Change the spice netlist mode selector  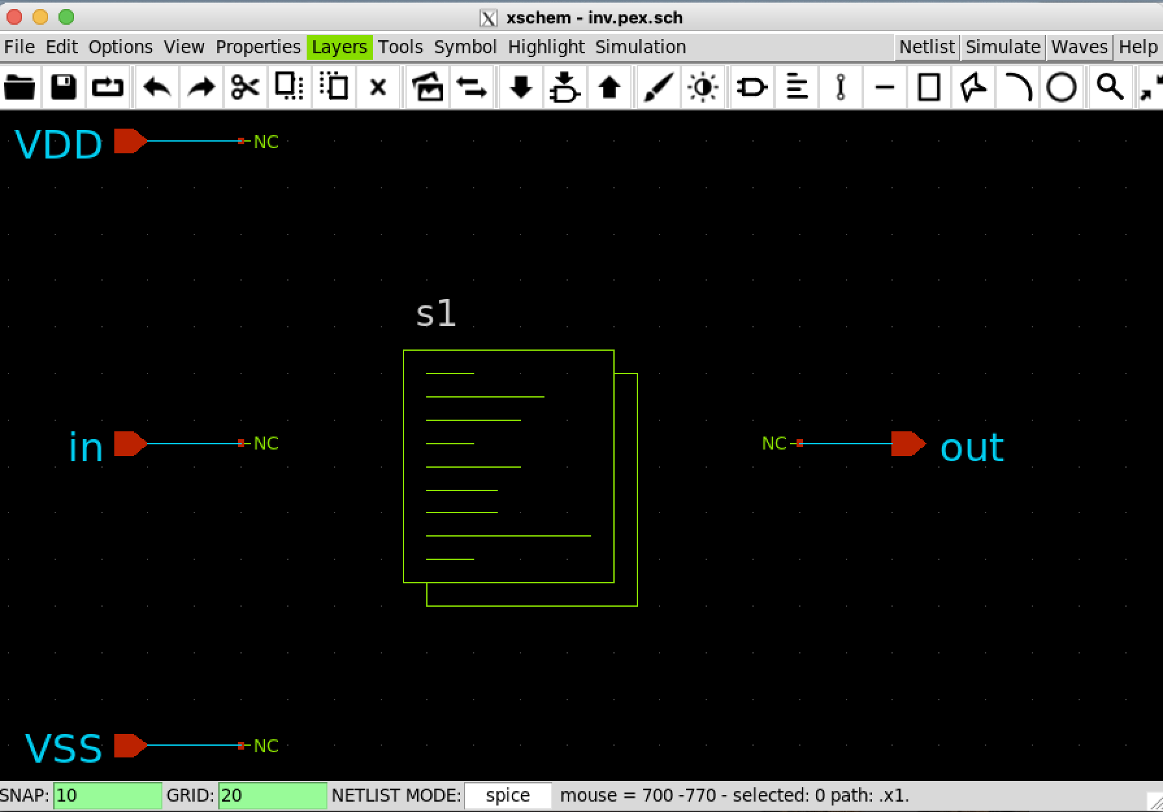(x=507, y=795)
